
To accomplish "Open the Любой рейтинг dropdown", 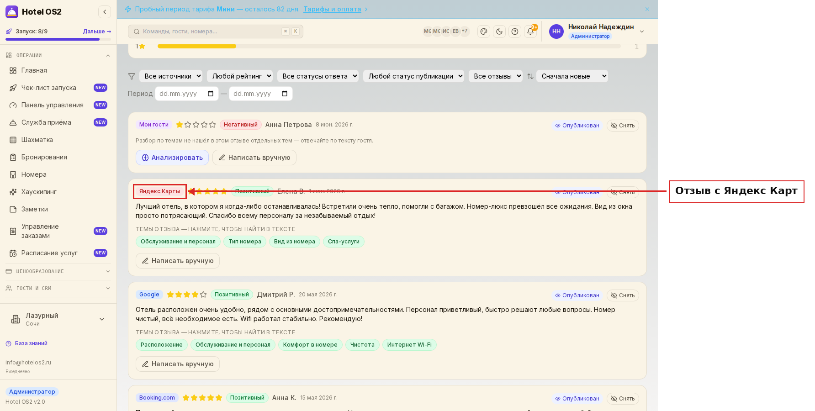I will coord(240,76).
